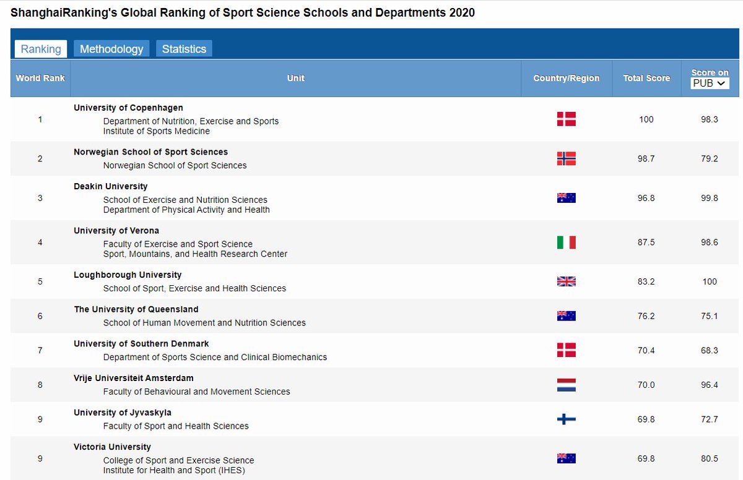Click the Country/Region column header
This screenshot has height=480, width=743.
pos(567,78)
